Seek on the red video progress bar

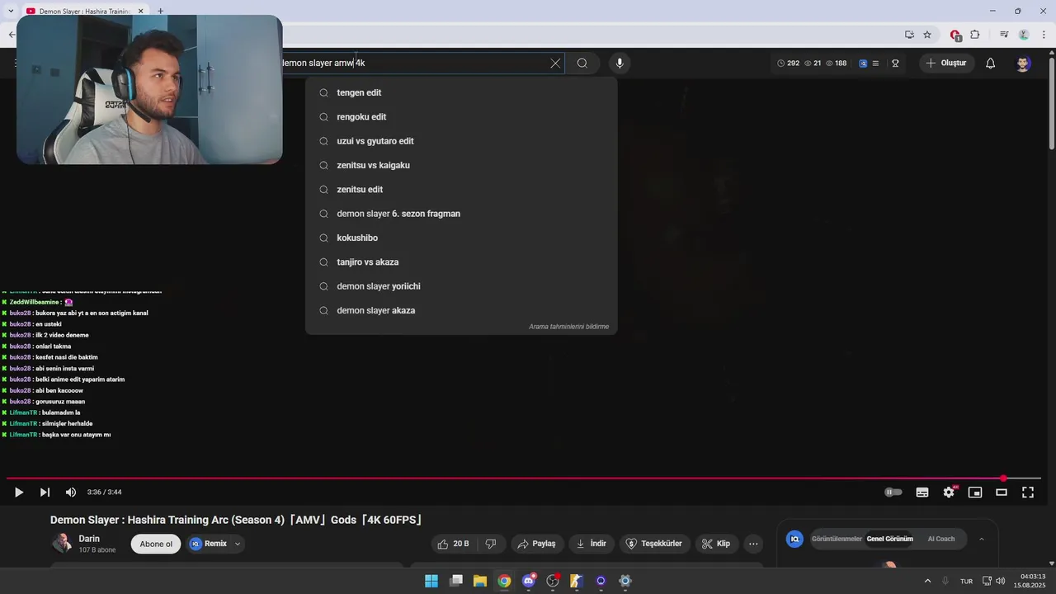click(x=524, y=478)
